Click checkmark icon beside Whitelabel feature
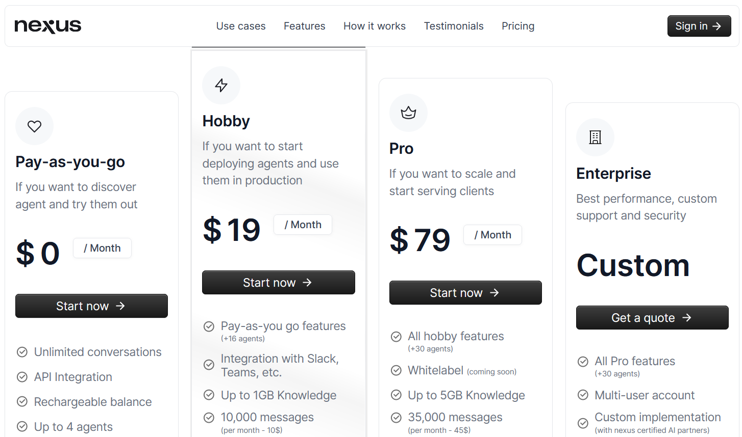 396,370
